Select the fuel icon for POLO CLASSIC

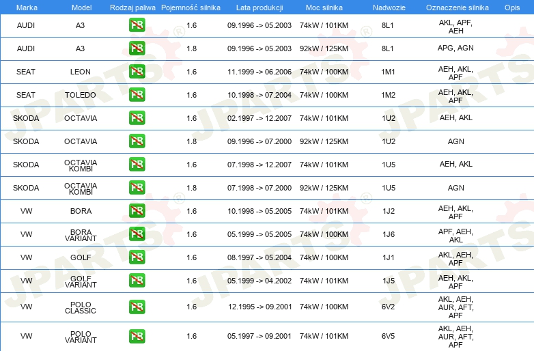(x=137, y=307)
